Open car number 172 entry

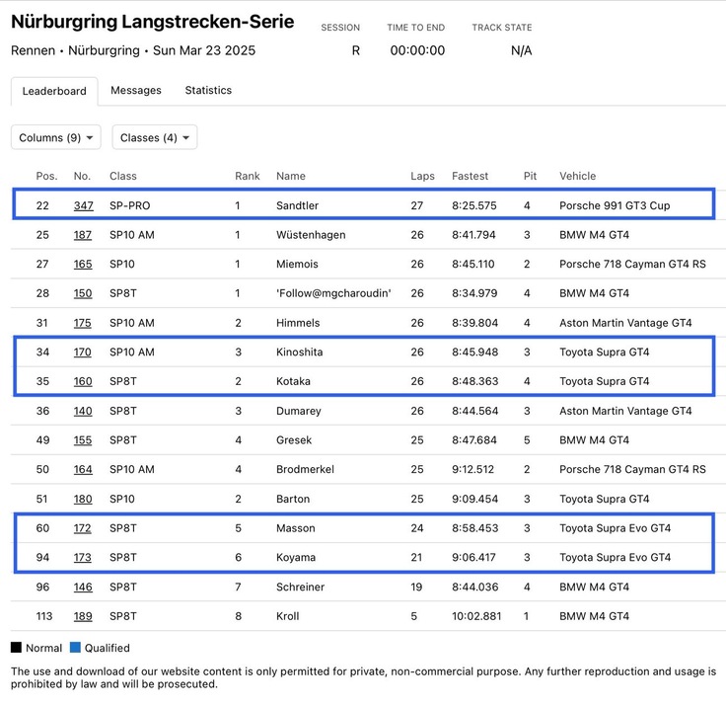click(83, 528)
